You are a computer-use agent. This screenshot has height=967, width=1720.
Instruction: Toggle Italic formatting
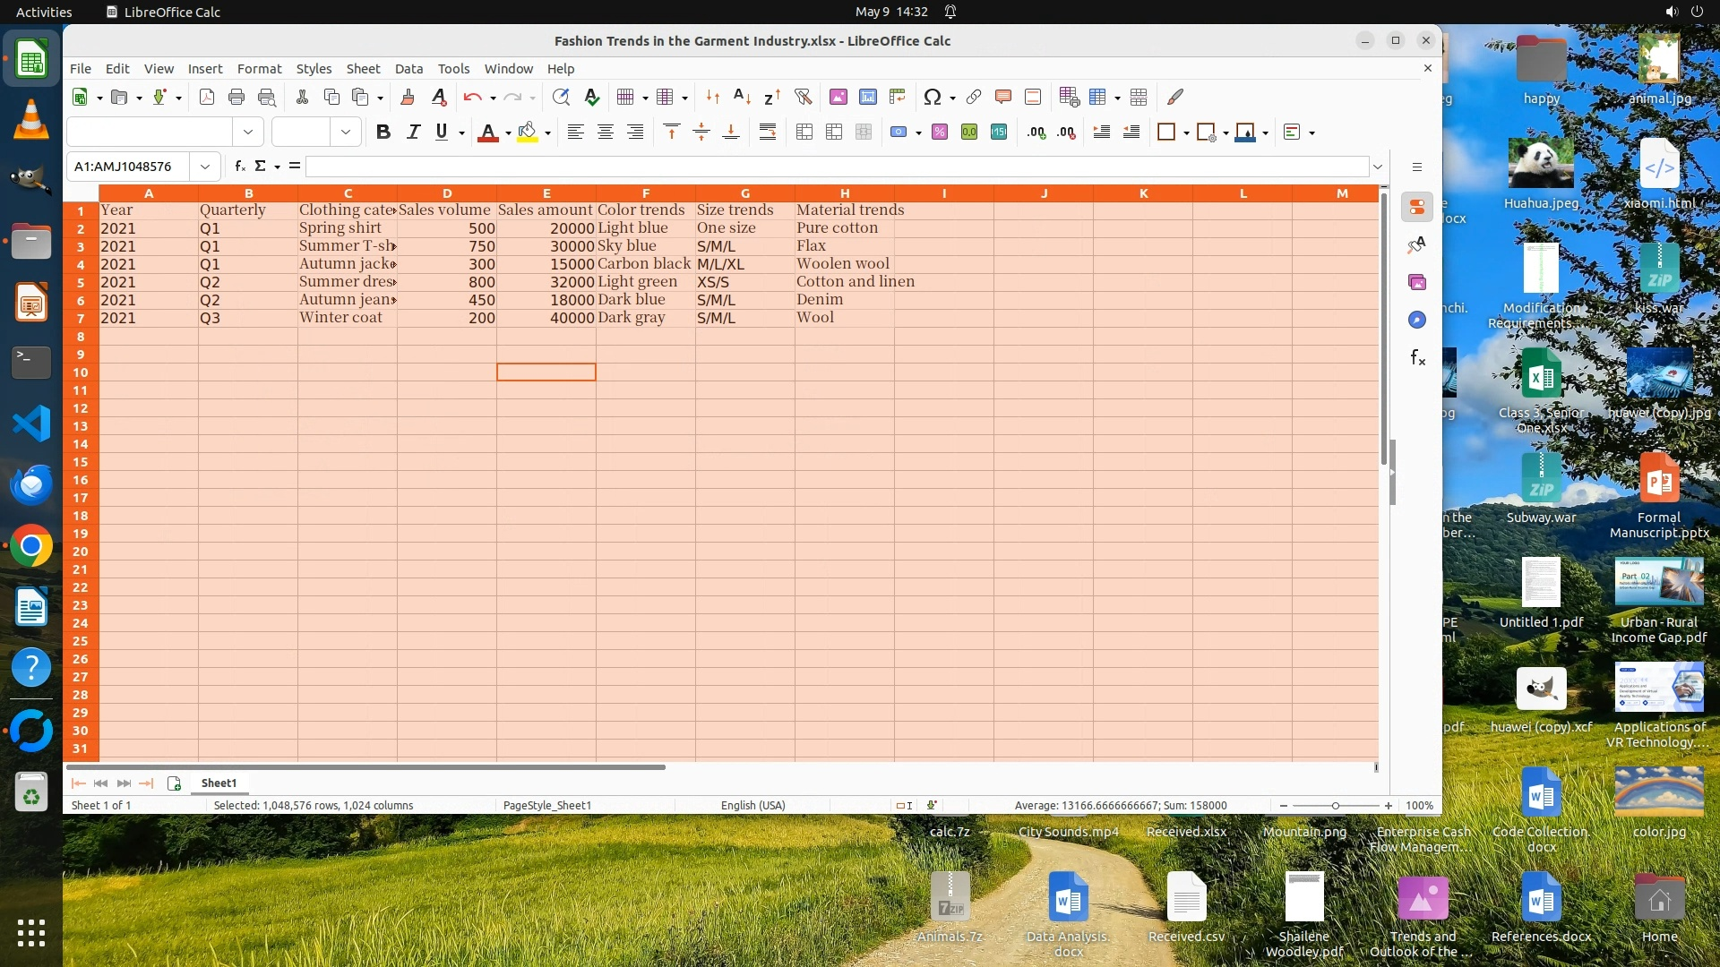(x=413, y=133)
